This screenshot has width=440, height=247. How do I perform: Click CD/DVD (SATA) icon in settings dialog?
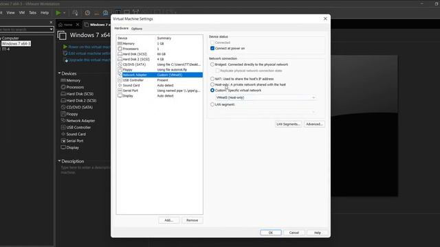click(120, 64)
